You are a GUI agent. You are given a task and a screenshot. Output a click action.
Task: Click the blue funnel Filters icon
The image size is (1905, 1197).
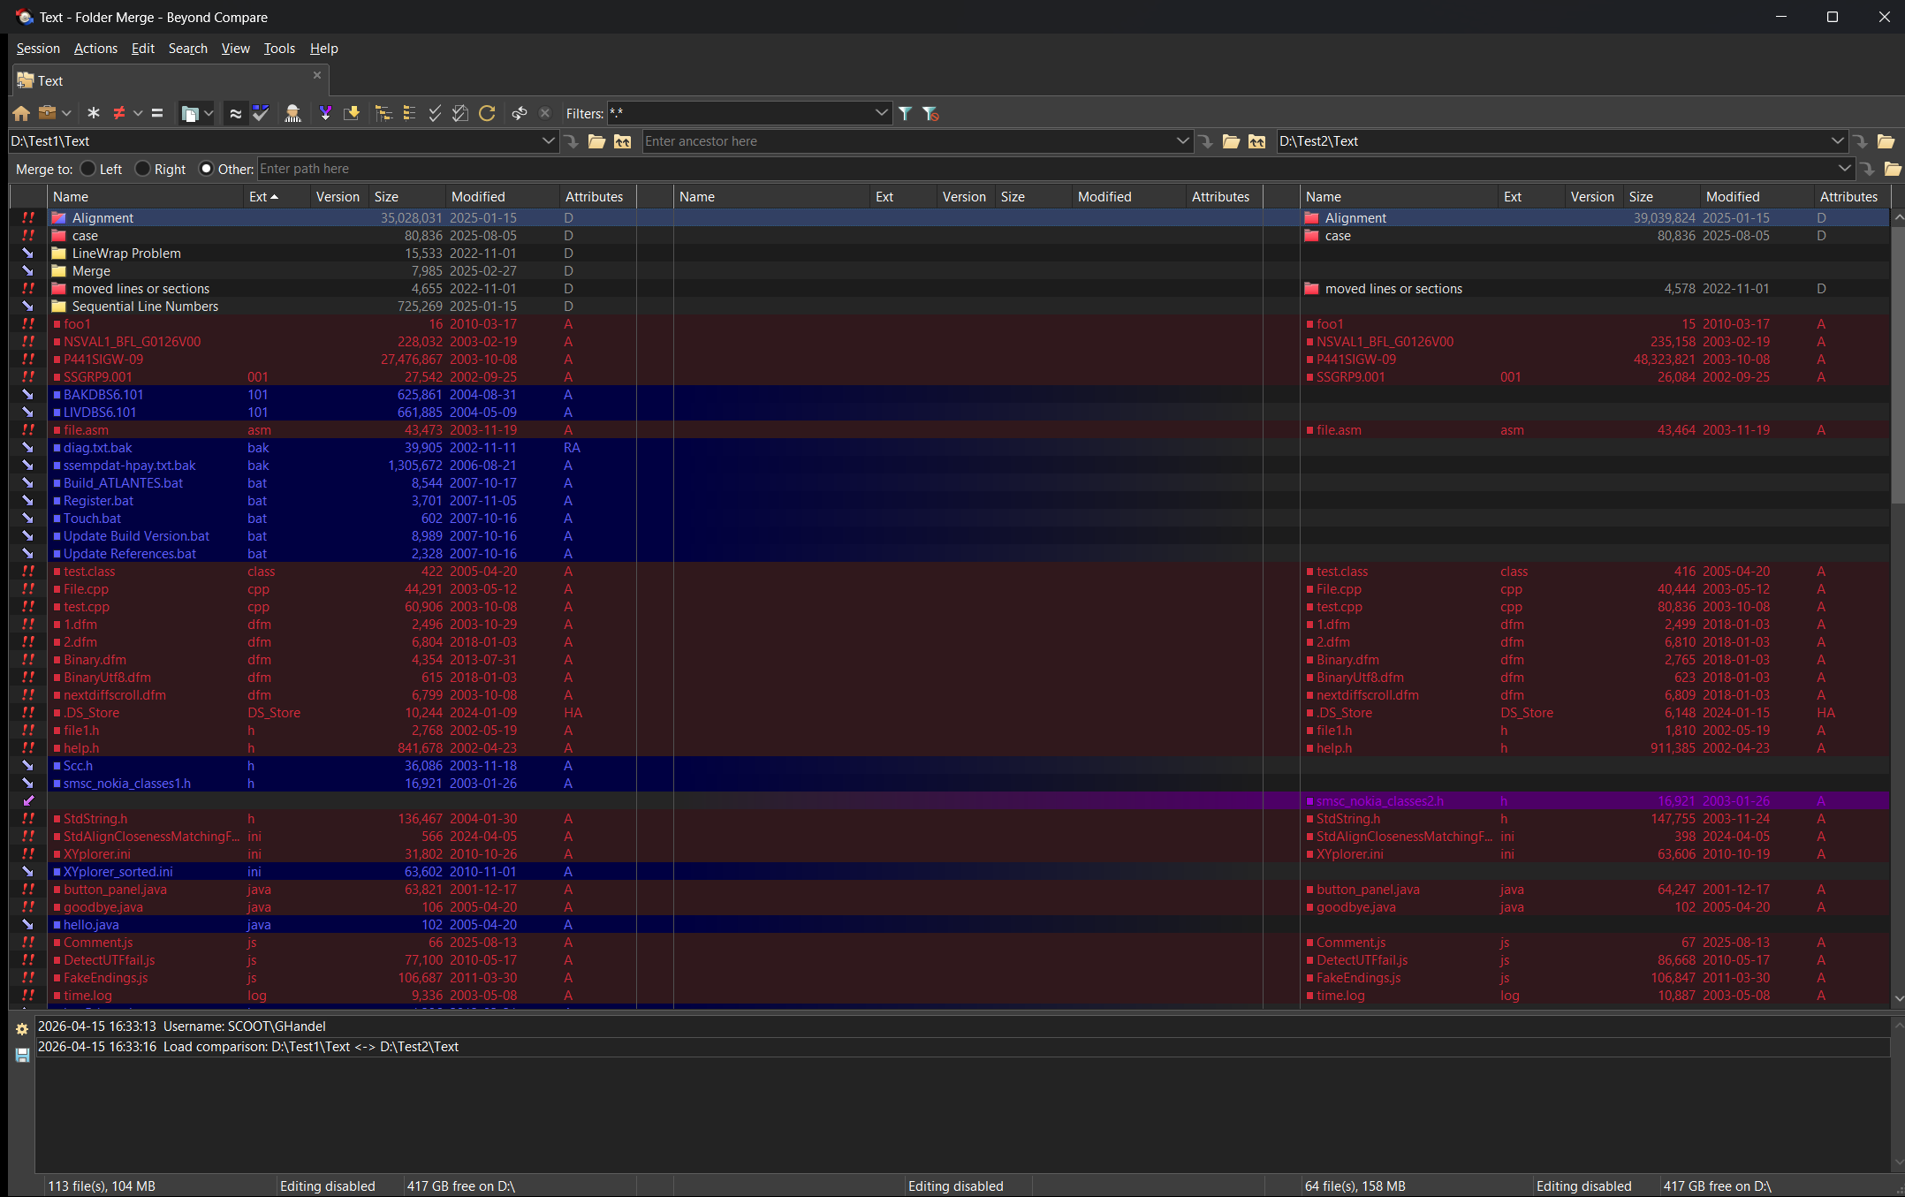tap(906, 113)
